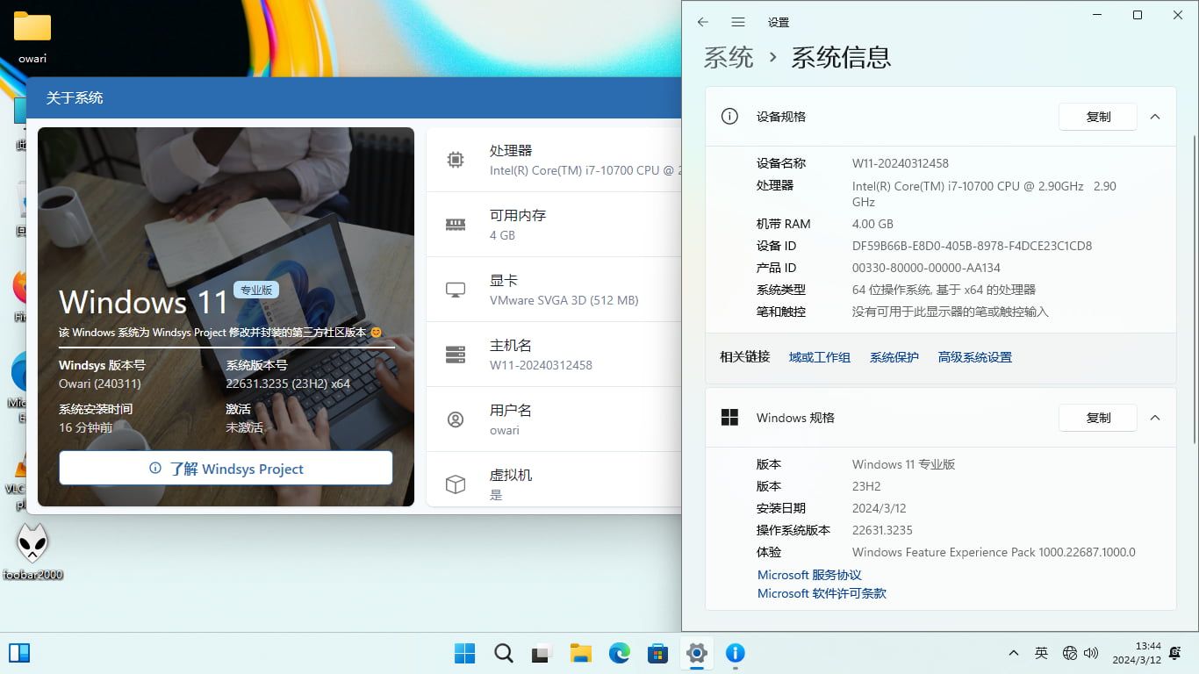
Task: Open the 域或工作组 link
Action: pos(819,357)
